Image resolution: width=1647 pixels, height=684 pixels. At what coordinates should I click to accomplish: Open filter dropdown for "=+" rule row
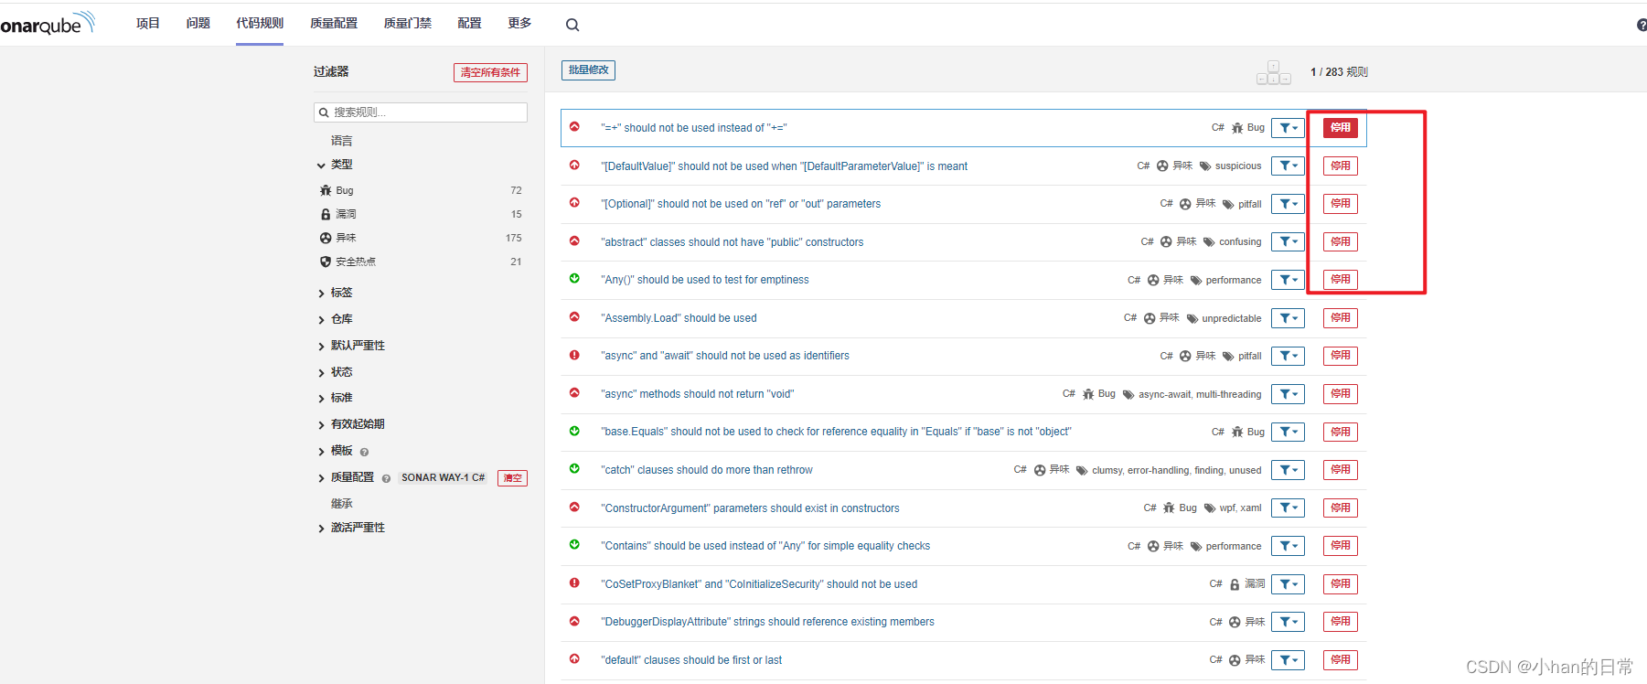point(1288,128)
